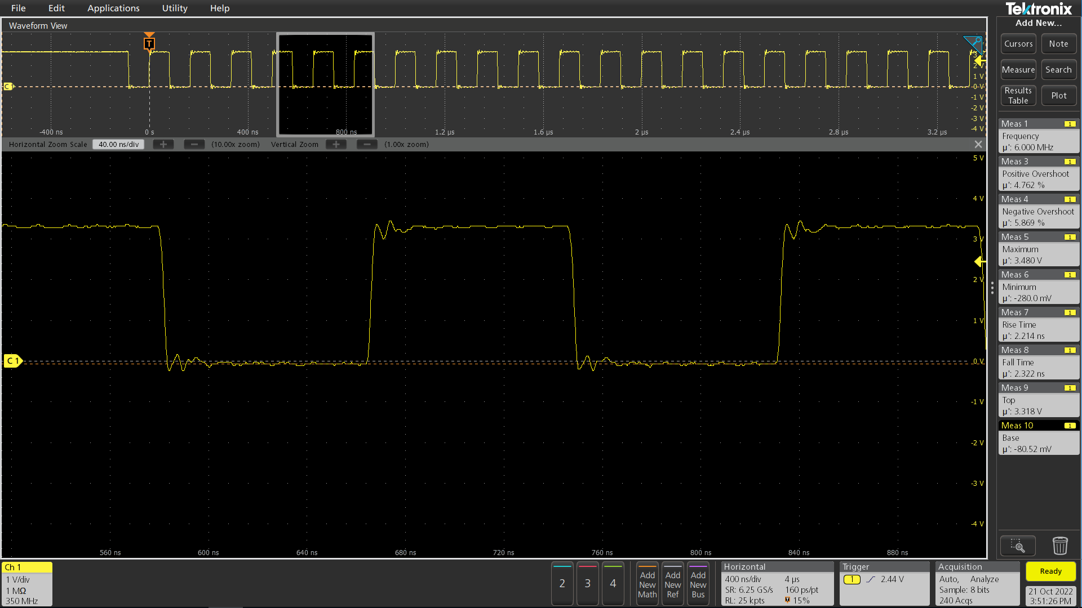Image resolution: width=1082 pixels, height=608 pixels.
Task: Click the C1 channel ground handle
Action: point(12,361)
